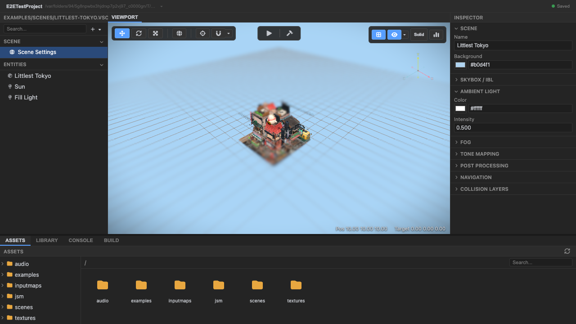Click the hammer build icon
576x324 pixels.
289,33
